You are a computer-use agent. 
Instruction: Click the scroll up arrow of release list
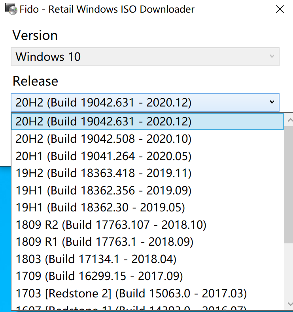coord(289,120)
